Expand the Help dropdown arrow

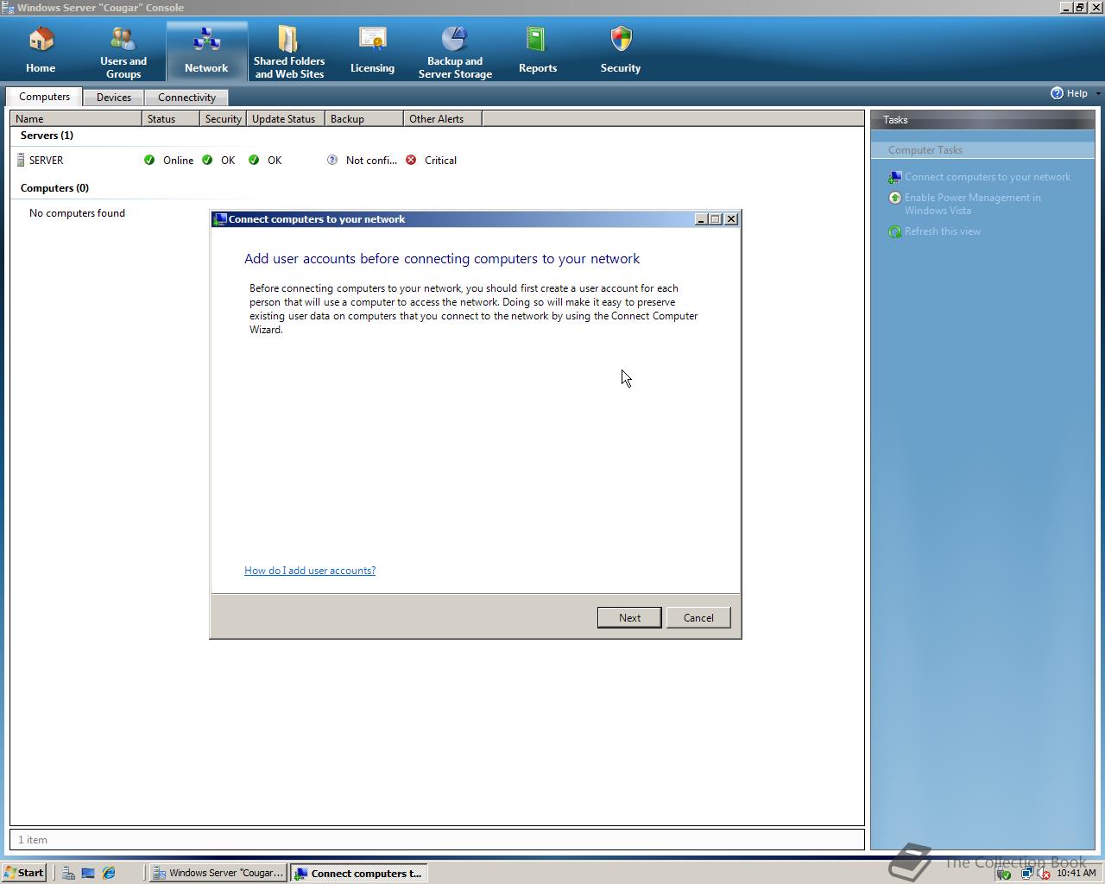[x=1098, y=93]
